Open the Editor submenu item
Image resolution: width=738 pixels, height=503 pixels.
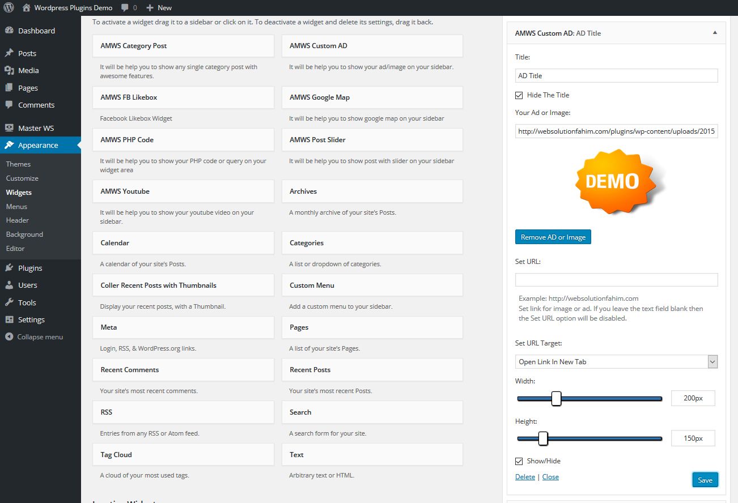tap(15, 249)
